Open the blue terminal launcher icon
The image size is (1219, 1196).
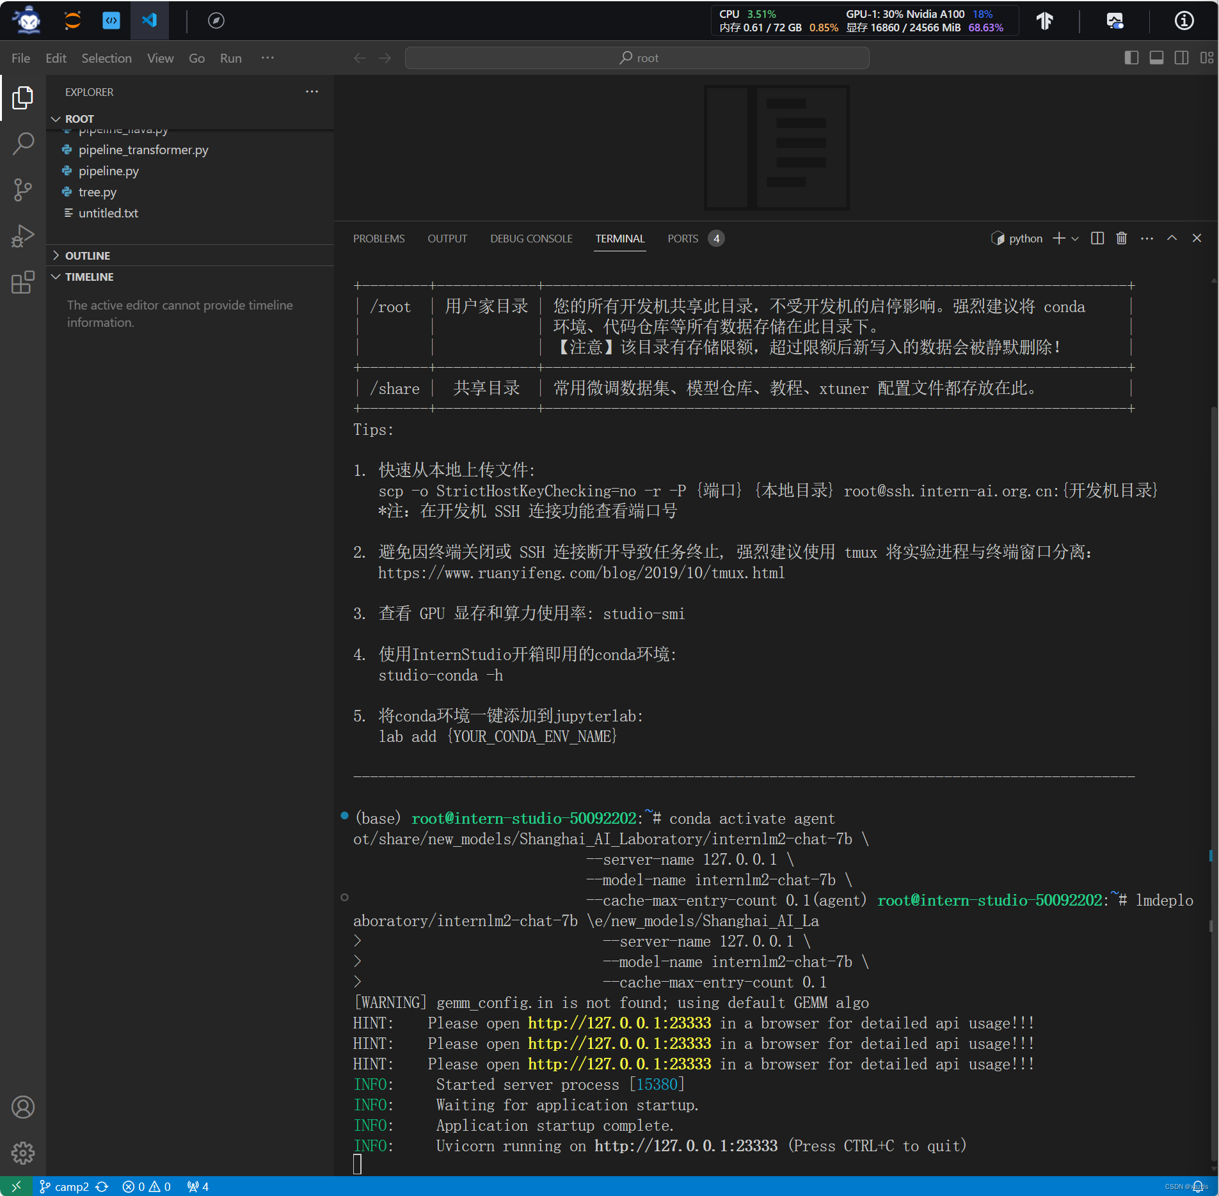pyautogui.click(x=111, y=20)
